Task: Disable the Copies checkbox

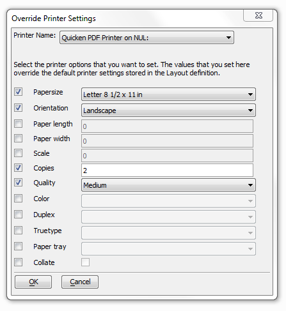Action: (x=18, y=168)
